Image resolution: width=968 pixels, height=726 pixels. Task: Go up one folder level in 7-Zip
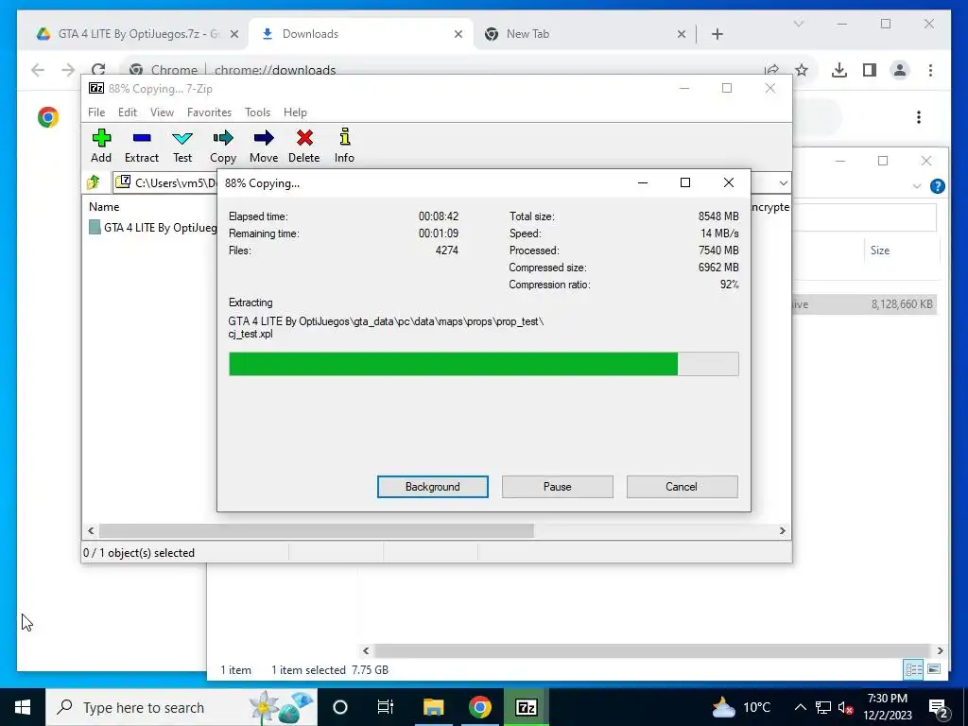click(x=94, y=182)
